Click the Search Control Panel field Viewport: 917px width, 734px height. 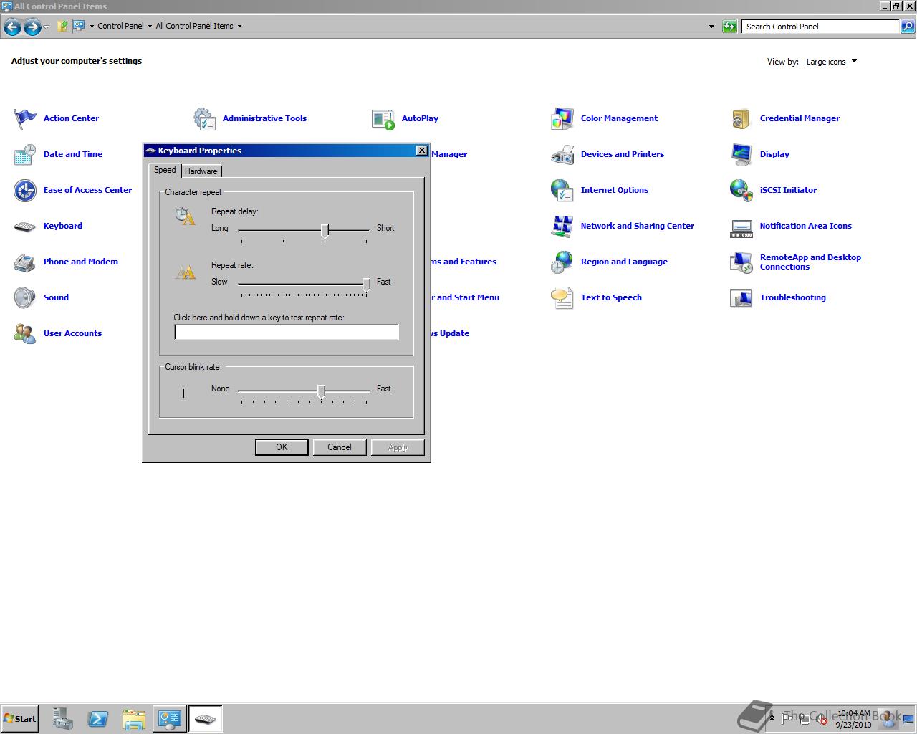point(820,27)
